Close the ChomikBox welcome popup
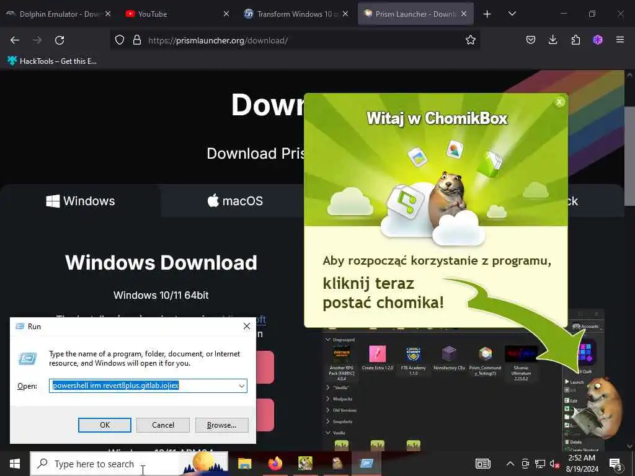 (559, 102)
